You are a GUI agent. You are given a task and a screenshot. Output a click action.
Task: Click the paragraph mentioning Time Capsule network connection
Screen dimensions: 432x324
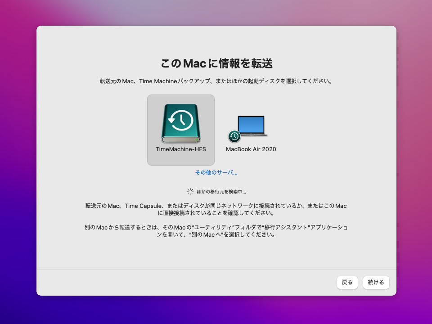(x=216, y=209)
